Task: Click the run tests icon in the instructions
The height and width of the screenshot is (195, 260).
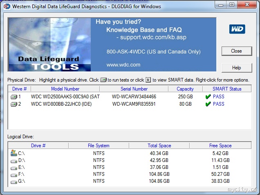Action: coord(103,80)
